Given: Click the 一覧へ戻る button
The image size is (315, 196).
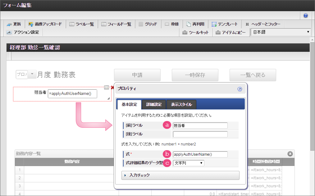Looking at the screenshot, I should pos(253,75).
